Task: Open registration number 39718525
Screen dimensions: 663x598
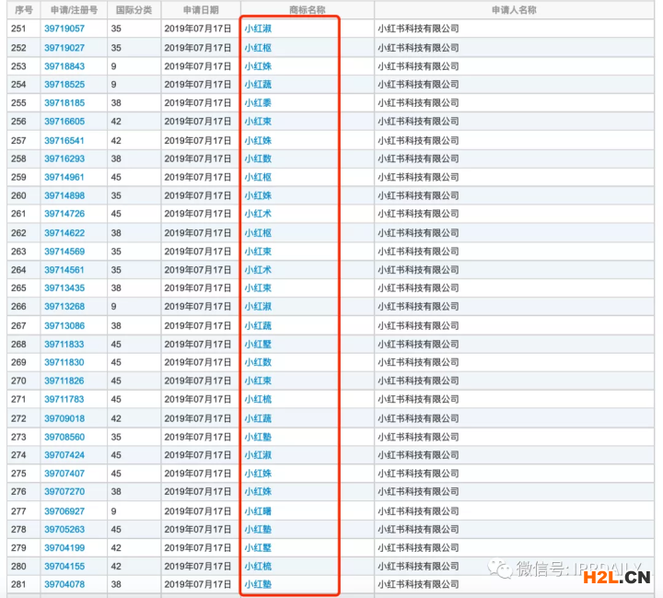Action: [64, 85]
